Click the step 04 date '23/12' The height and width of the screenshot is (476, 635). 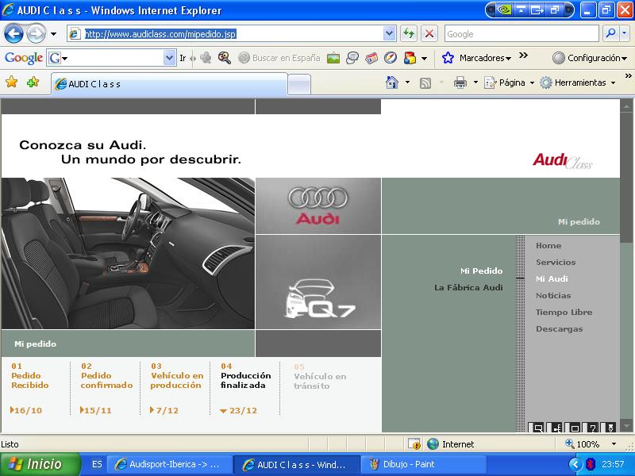tap(243, 410)
